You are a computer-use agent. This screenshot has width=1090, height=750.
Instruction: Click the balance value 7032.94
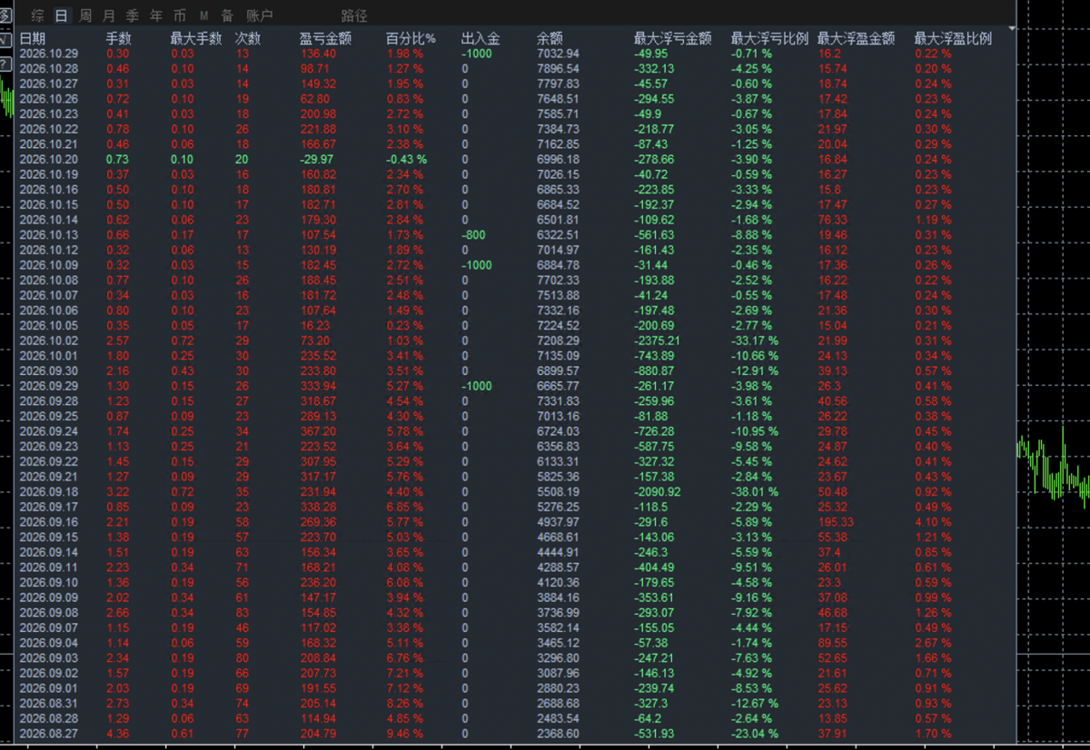click(559, 54)
